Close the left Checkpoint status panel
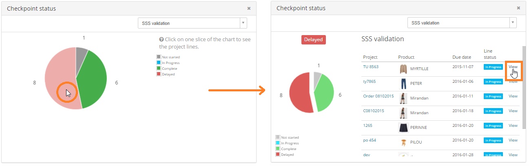Screen dimensions: 529x166 [x=249, y=8]
